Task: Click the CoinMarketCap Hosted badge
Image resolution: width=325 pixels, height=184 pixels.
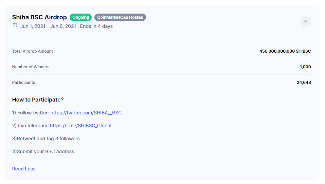Action: (x=120, y=17)
